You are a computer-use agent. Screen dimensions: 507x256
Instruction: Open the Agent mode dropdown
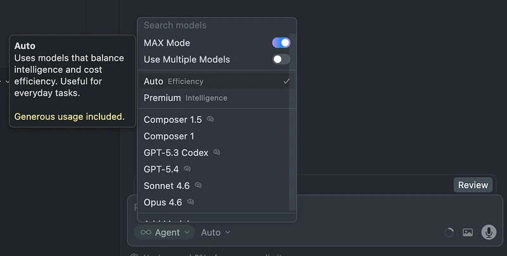point(165,233)
